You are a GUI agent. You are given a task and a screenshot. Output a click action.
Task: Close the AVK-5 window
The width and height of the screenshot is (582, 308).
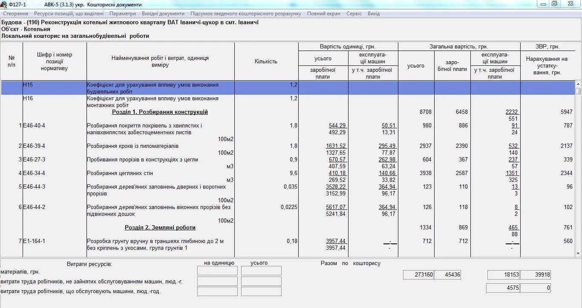coord(570,4)
